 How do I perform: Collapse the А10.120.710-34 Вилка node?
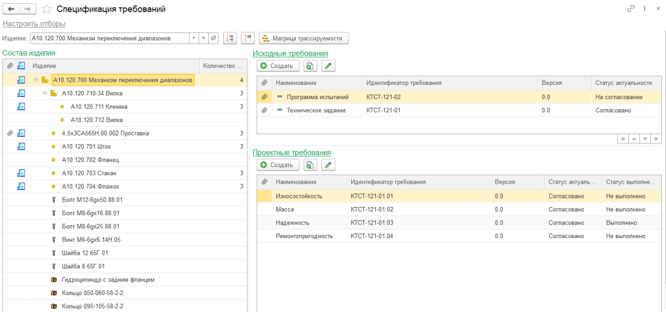(45, 93)
